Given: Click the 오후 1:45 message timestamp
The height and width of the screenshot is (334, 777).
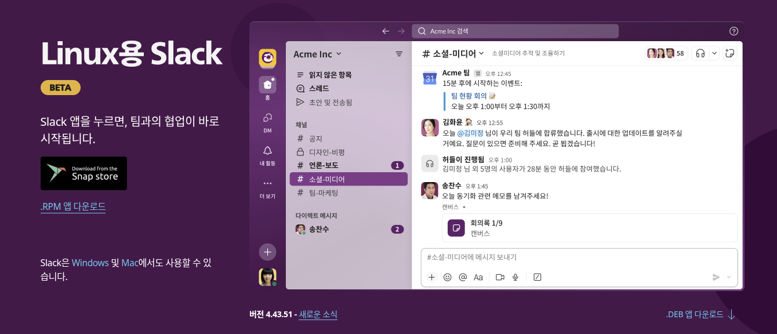Looking at the screenshot, I should pos(477,186).
